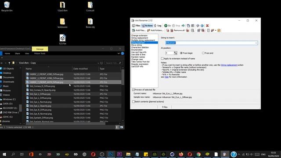Select Multiple string replacement action
The height and width of the screenshot is (158, 281).
point(143,40)
